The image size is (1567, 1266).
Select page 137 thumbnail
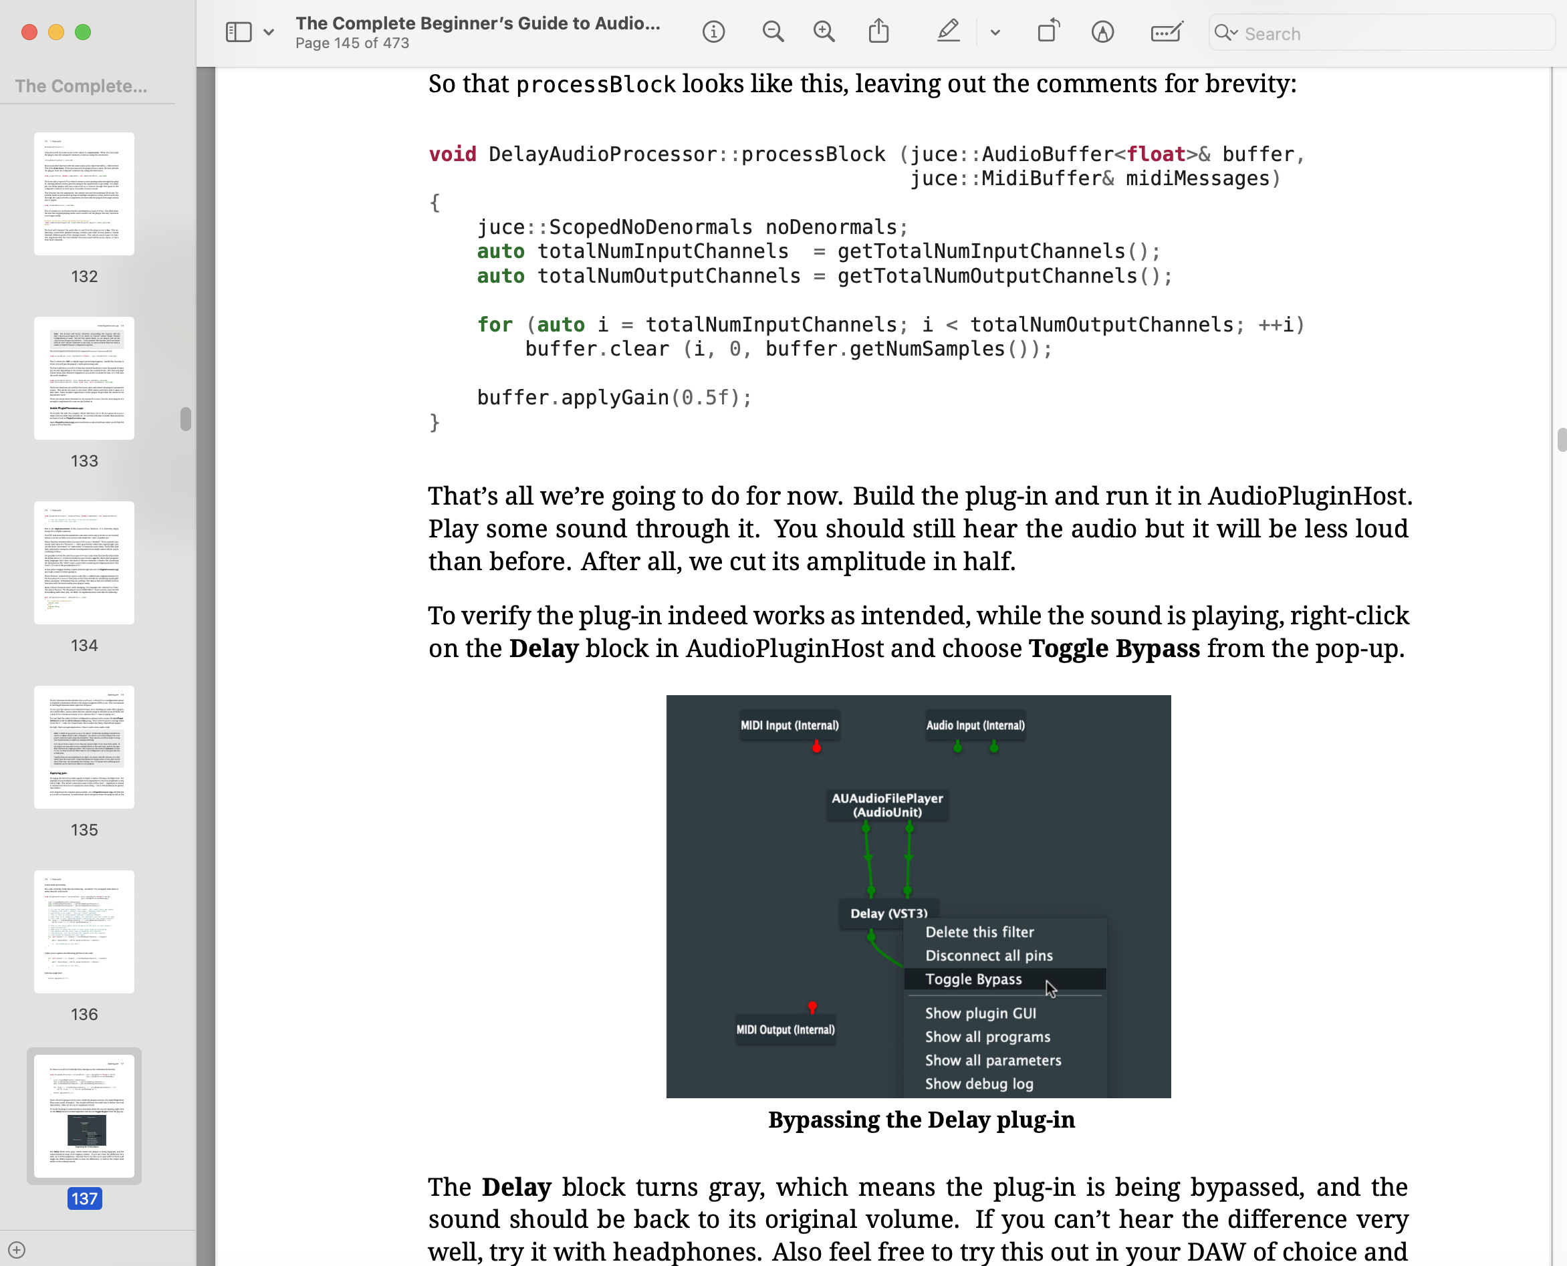pyautogui.click(x=84, y=1116)
